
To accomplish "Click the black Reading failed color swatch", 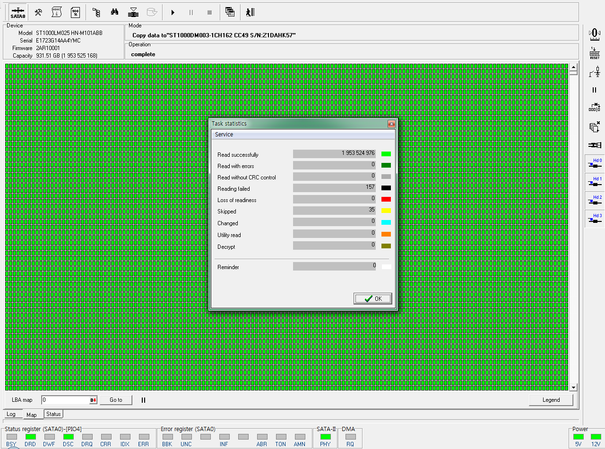I will click(386, 188).
